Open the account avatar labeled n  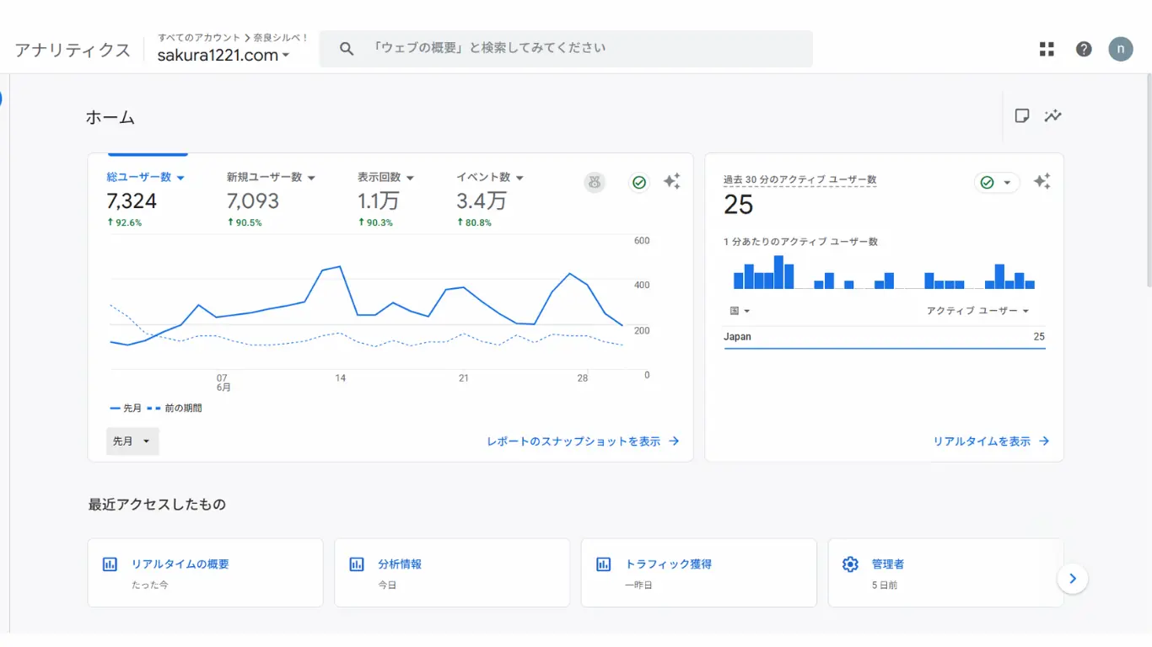pyautogui.click(x=1121, y=49)
